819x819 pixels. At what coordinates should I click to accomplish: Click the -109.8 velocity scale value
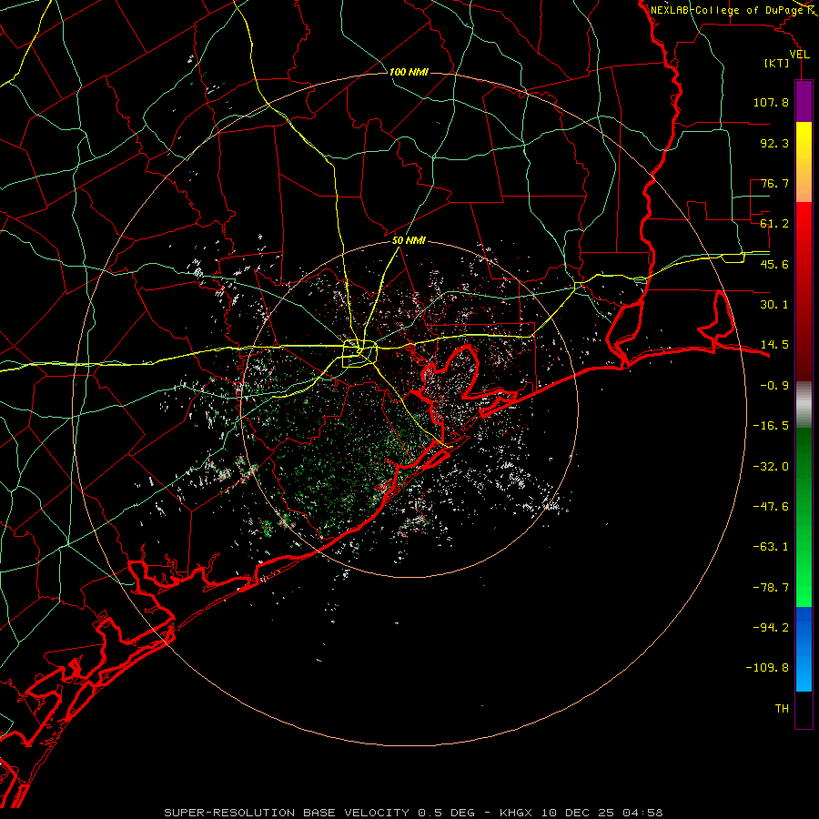(767, 668)
